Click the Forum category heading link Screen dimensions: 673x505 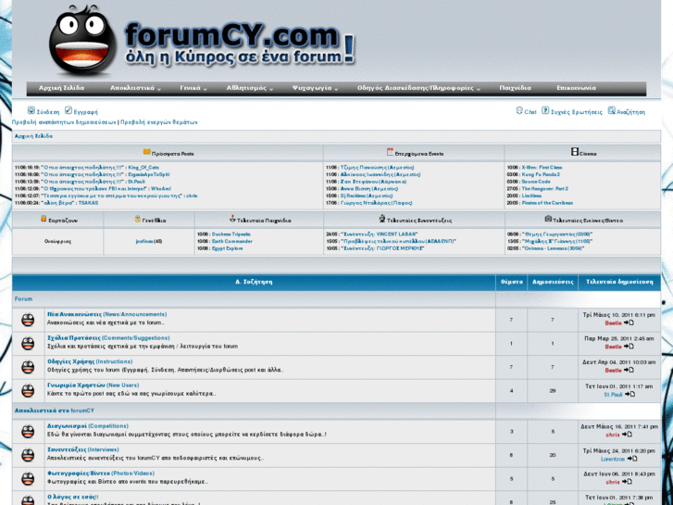pyautogui.click(x=24, y=299)
